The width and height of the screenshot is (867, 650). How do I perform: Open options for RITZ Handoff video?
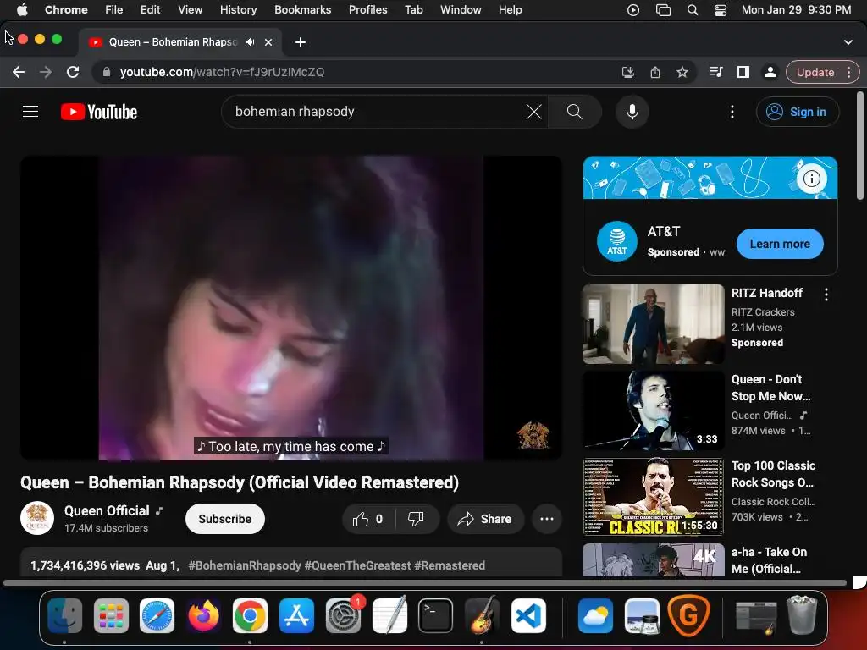(826, 295)
